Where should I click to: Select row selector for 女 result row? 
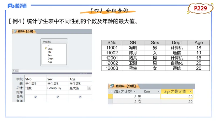coord(110,102)
